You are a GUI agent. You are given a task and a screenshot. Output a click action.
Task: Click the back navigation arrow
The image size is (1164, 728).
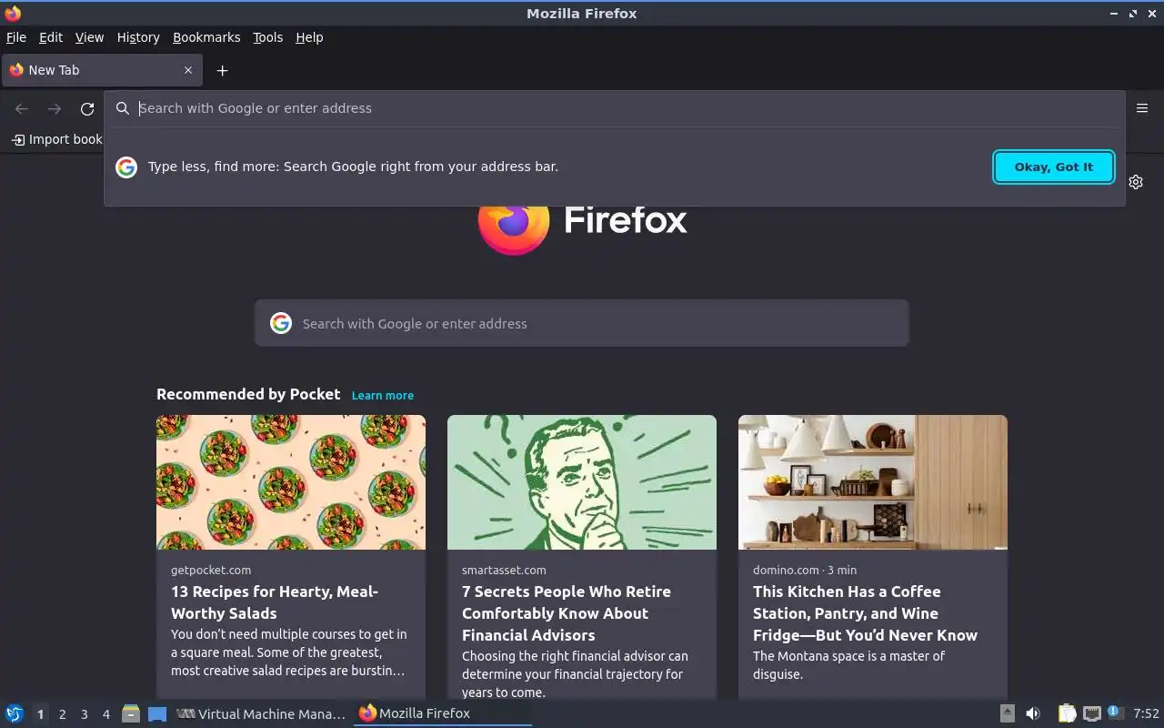tap(22, 109)
